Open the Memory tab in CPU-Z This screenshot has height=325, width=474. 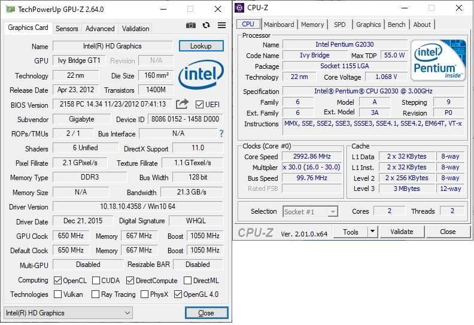pos(312,25)
